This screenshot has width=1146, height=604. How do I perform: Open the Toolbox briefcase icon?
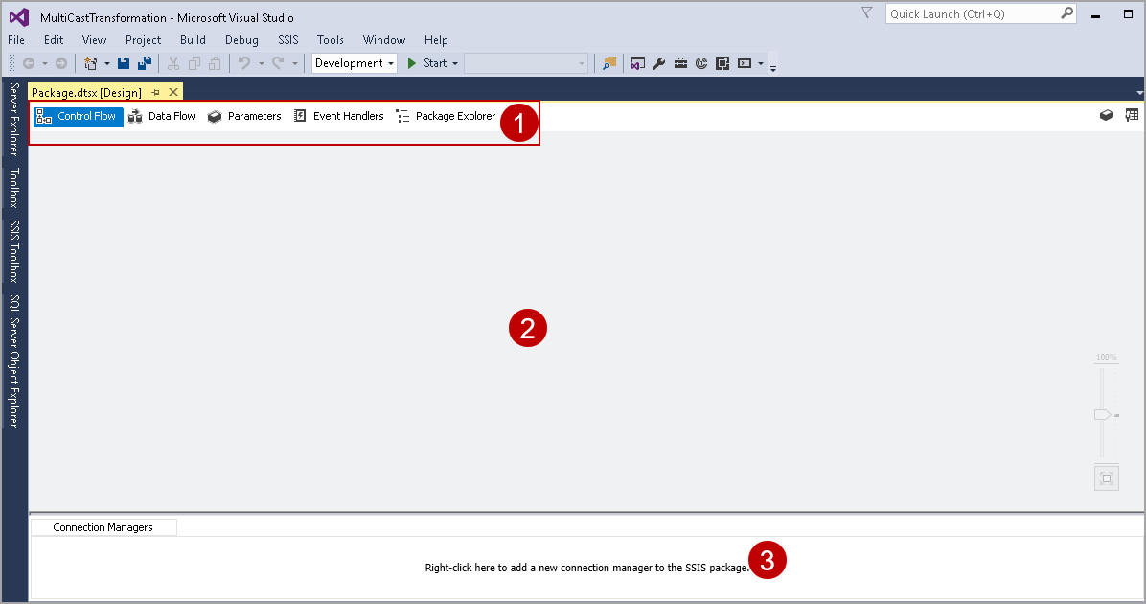click(x=680, y=63)
